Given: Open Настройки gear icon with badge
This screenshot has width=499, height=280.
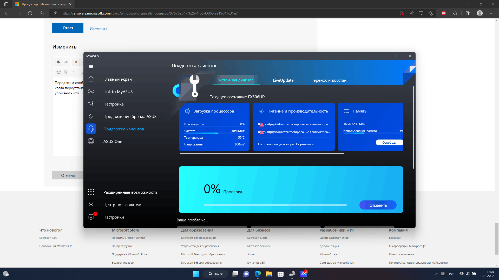Looking at the screenshot, I should [91, 217].
